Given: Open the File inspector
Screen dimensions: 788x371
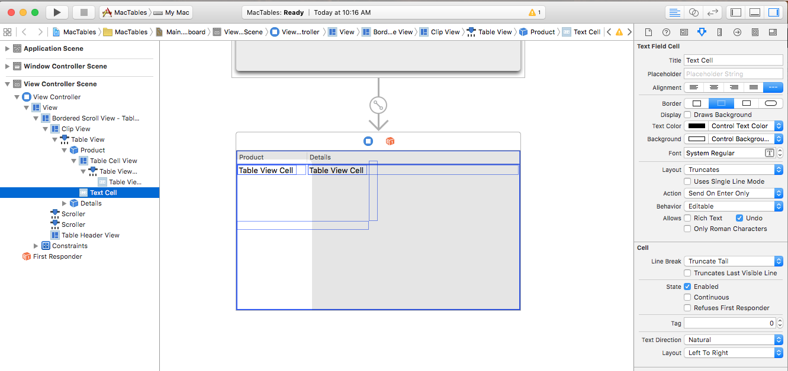Looking at the screenshot, I should [x=648, y=32].
